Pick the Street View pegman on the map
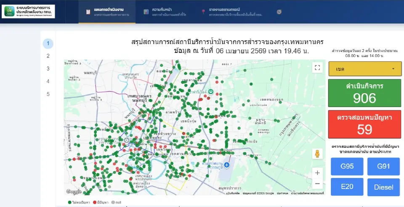The width and height of the screenshot is (404, 207). (x=317, y=154)
